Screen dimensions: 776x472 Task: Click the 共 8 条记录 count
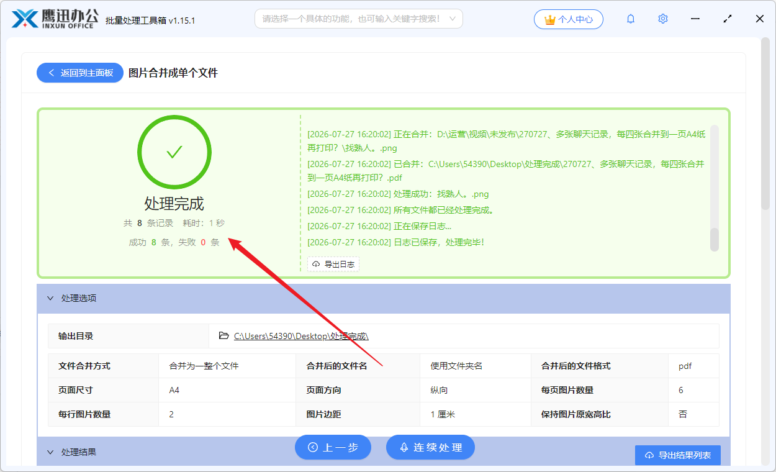[148, 223]
